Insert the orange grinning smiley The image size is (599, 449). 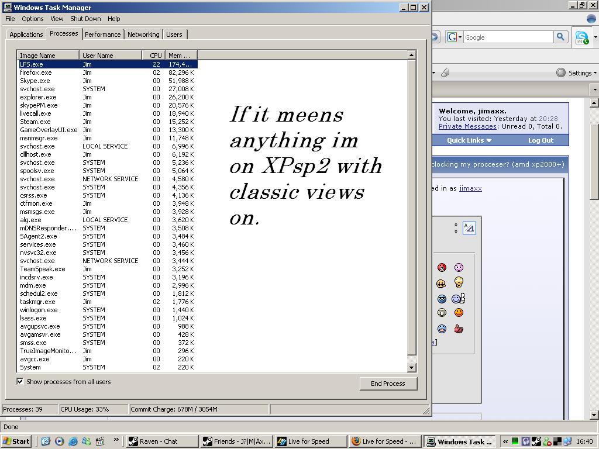[x=459, y=313]
